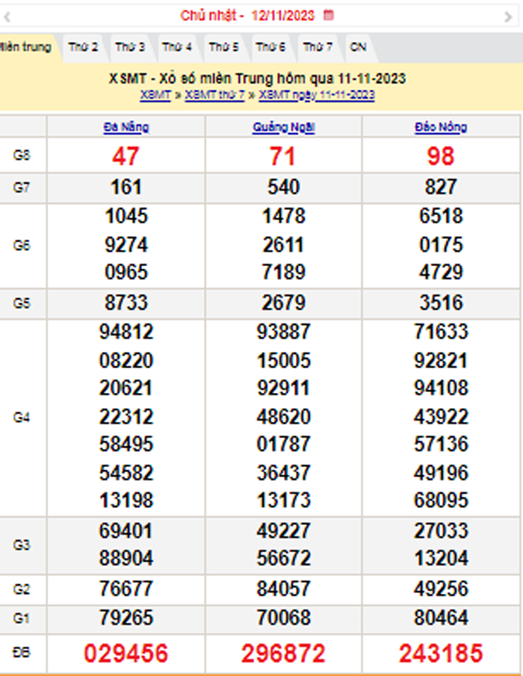523x676 pixels.
Task: Open the calendar date picker icon
Action: (329, 15)
